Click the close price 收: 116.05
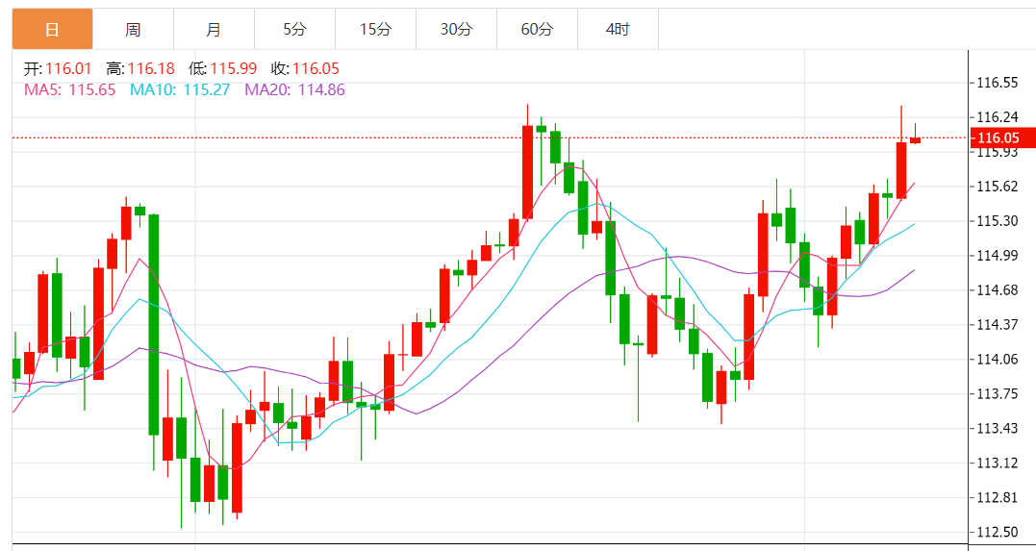 (305, 68)
